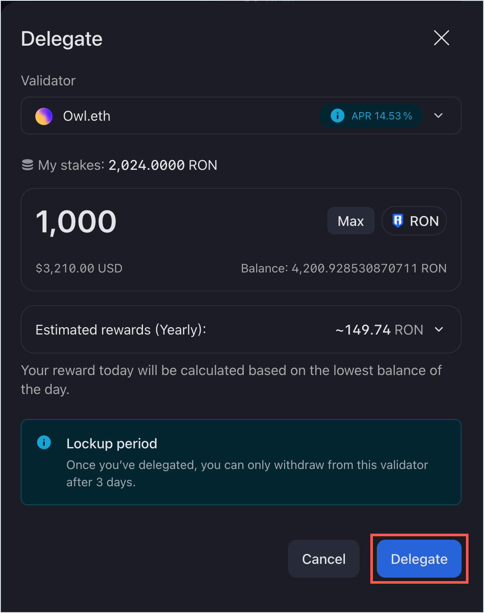
Task: Click the Estimated rewards (Yearly) label
Action: (x=121, y=330)
